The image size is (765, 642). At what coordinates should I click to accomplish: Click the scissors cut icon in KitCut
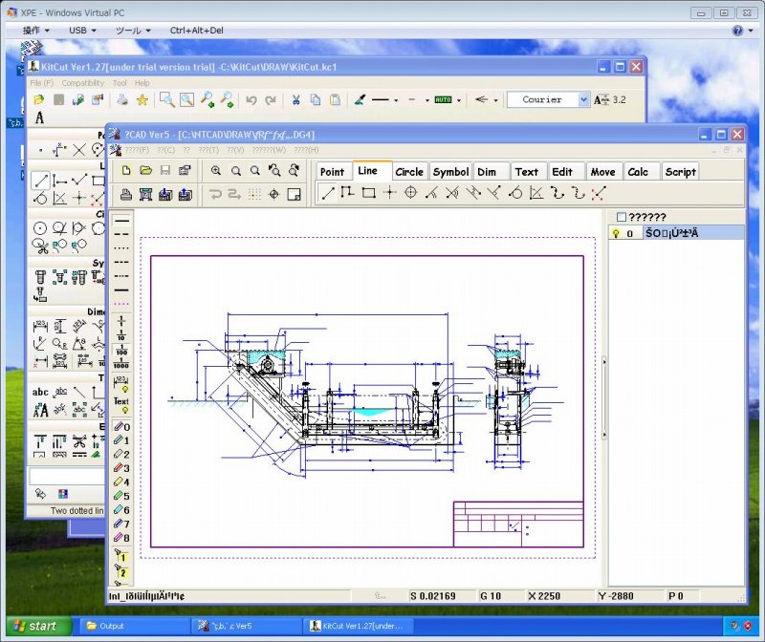point(295,99)
